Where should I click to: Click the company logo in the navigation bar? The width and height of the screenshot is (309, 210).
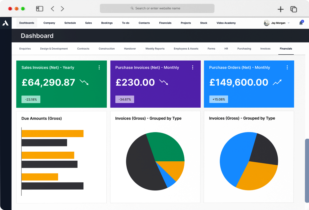tap(5, 23)
